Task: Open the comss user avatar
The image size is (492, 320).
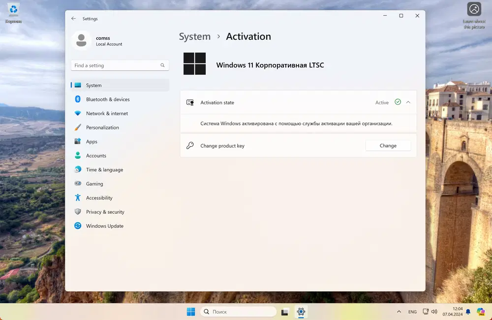Action: point(81,40)
